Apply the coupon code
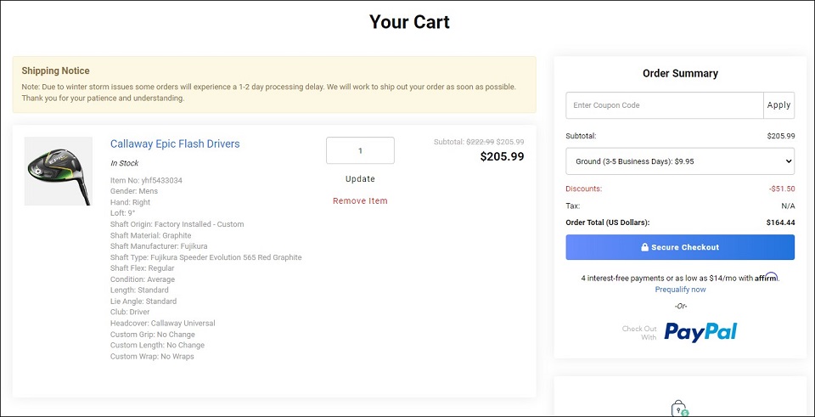Image resolution: width=815 pixels, height=417 pixels. 778,105
